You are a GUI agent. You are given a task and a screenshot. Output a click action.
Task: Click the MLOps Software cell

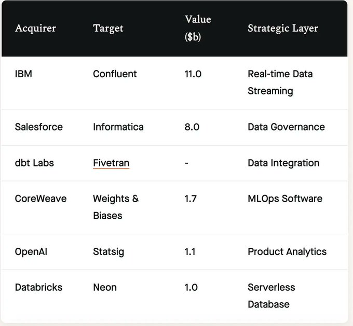click(285, 199)
